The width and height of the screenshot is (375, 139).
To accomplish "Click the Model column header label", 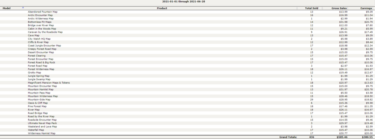I will (x=7, y=8).
